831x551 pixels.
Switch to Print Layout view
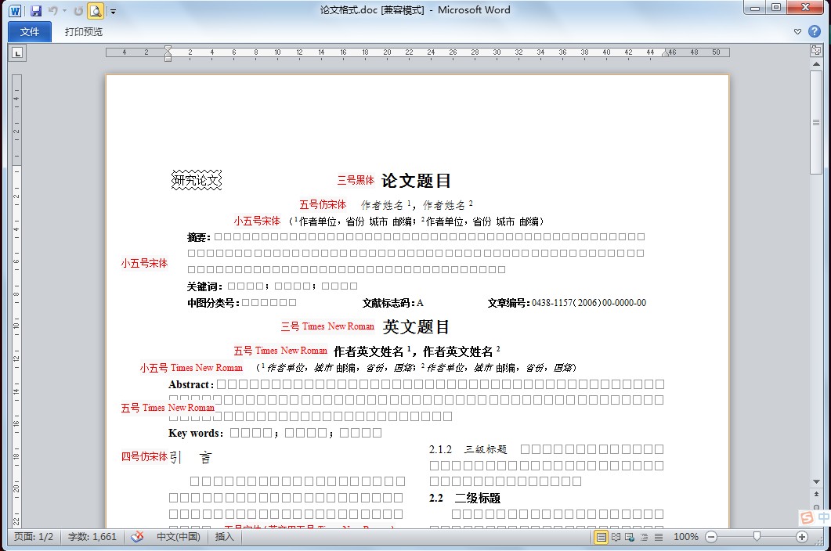point(601,537)
